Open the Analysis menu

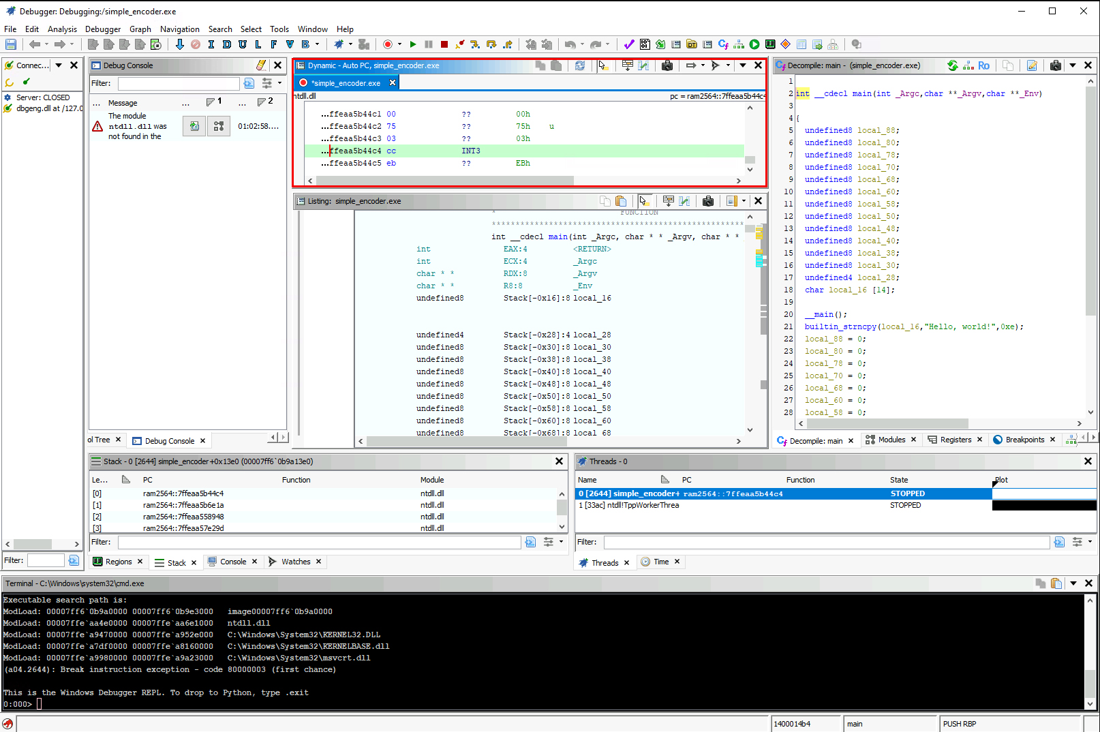[62, 29]
